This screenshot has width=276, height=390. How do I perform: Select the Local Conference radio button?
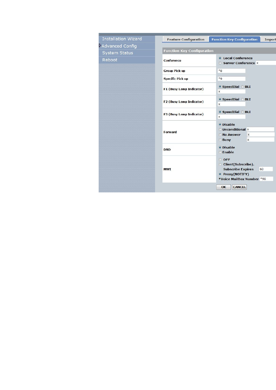220,58
